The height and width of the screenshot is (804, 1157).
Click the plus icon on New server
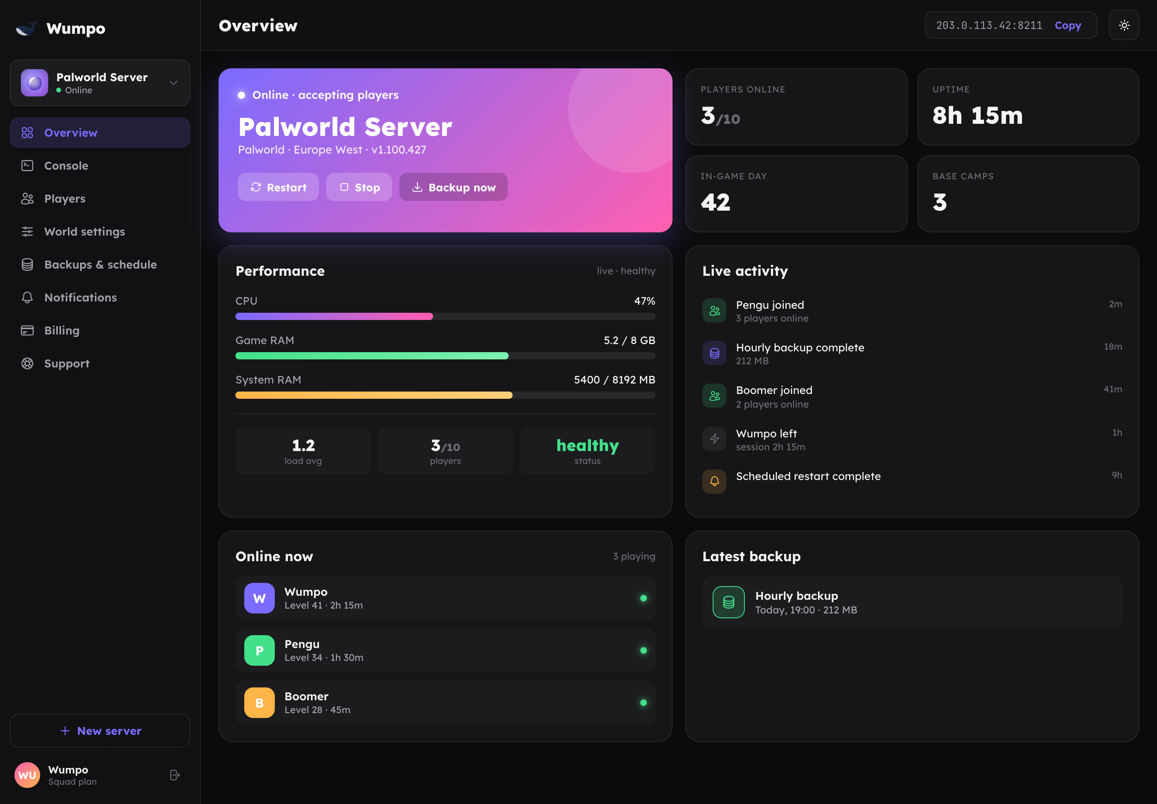point(65,731)
